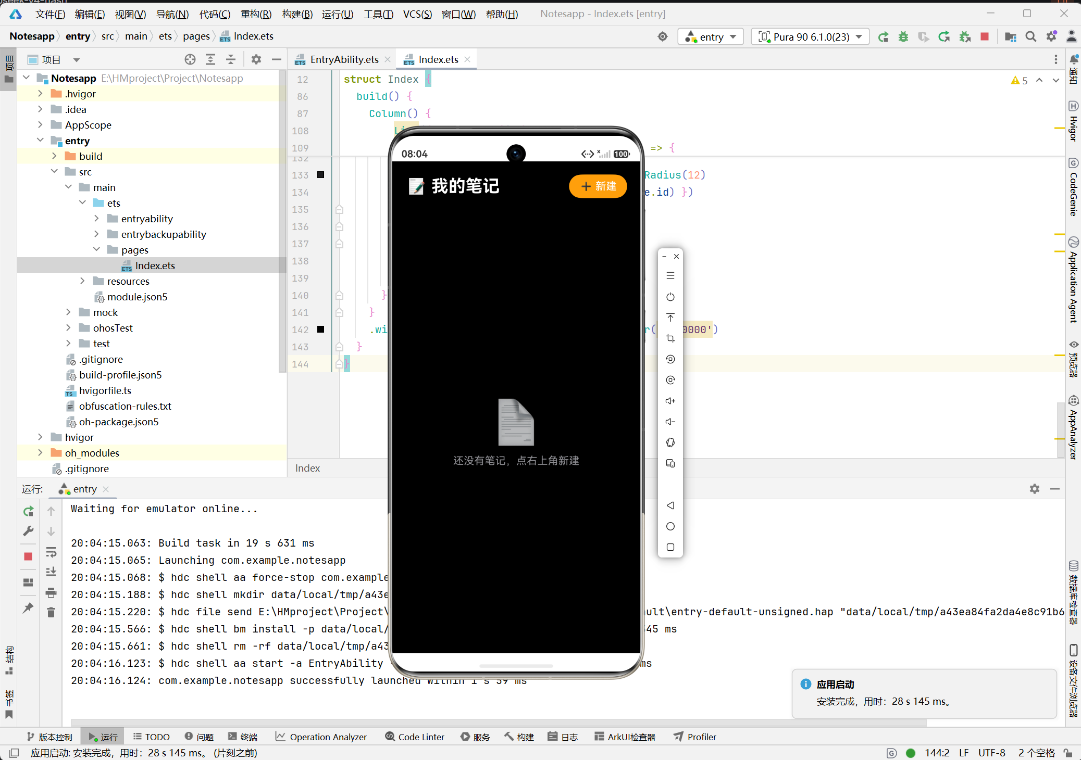The height and width of the screenshot is (760, 1081).
Task: Click the 版本控制 button
Action: 49,737
